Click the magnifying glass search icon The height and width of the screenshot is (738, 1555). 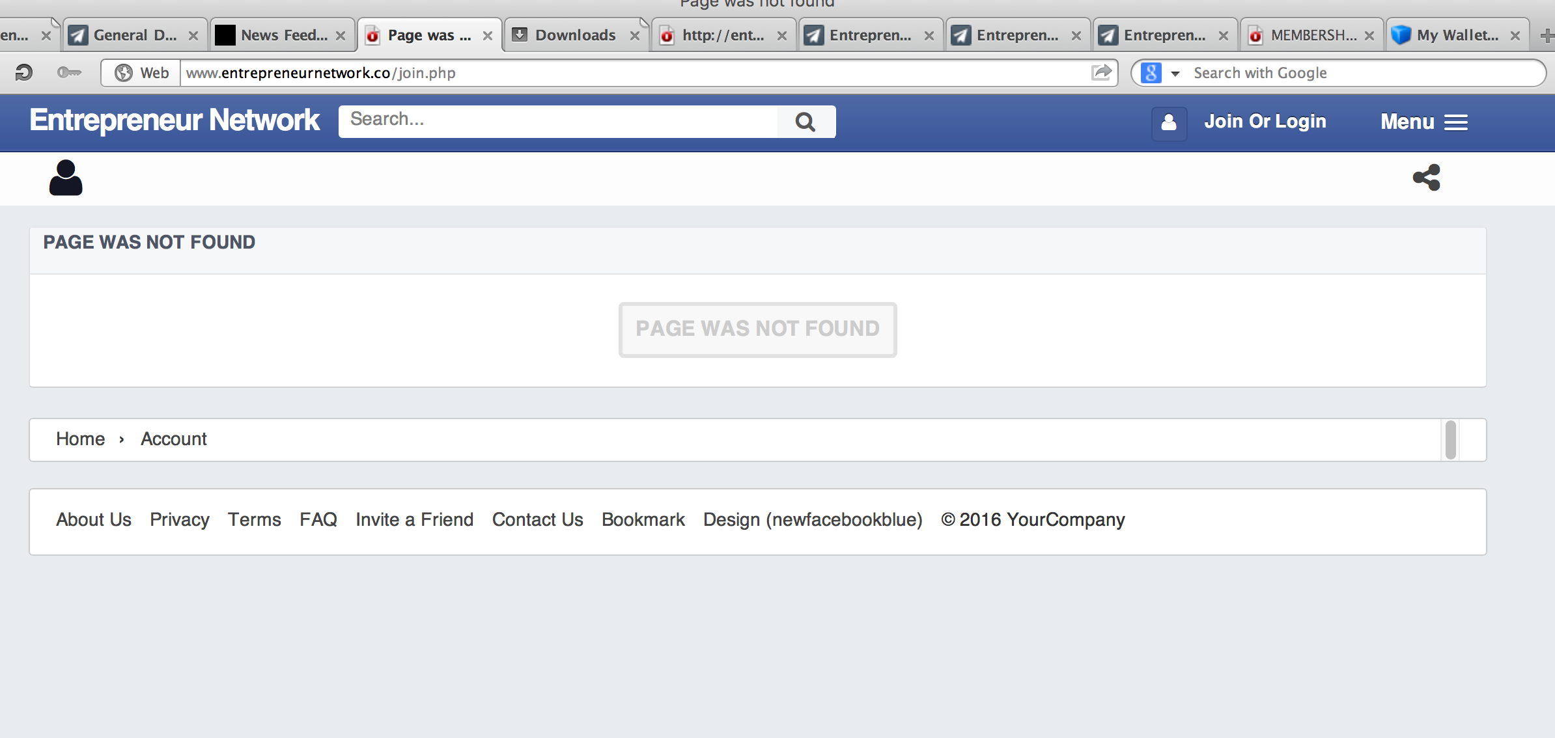click(x=806, y=122)
